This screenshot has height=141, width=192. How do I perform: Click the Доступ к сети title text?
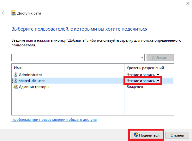[29, 13]
